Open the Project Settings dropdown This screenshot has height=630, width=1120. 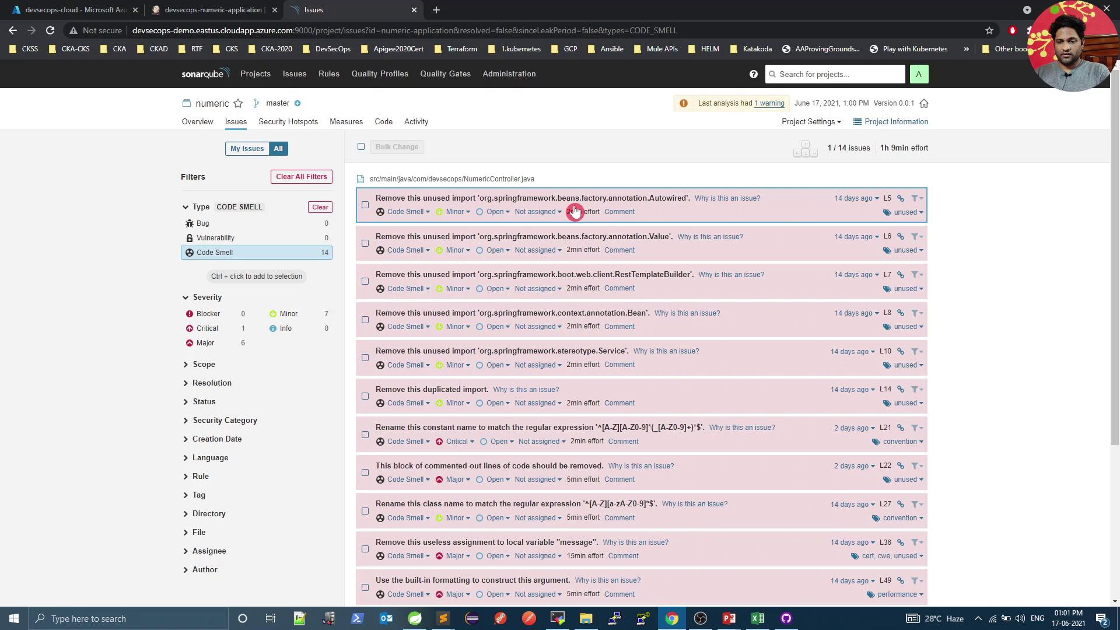811,121
